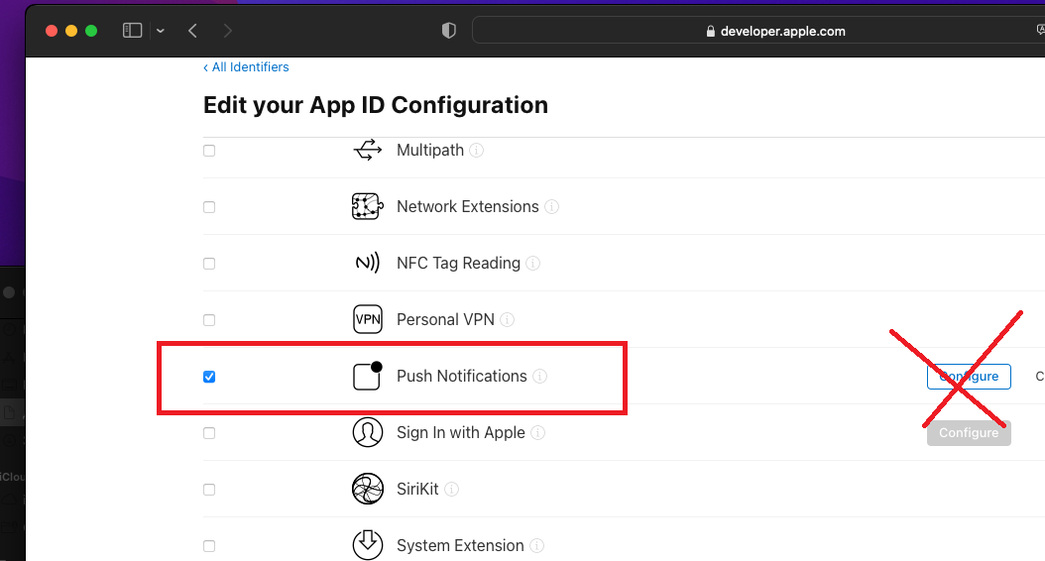The image size is (1045, 561).
Task: Show info for Multipath capability
Action: 477,150
